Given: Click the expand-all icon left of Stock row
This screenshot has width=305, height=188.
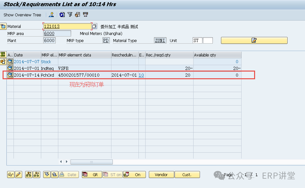Looking at the screenshot, I should [x=3, y=62].
